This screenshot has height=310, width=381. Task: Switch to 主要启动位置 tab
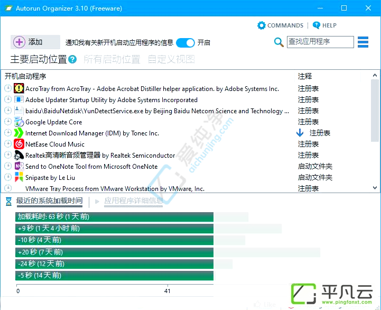pyautogui.click(x=39, y=59)
